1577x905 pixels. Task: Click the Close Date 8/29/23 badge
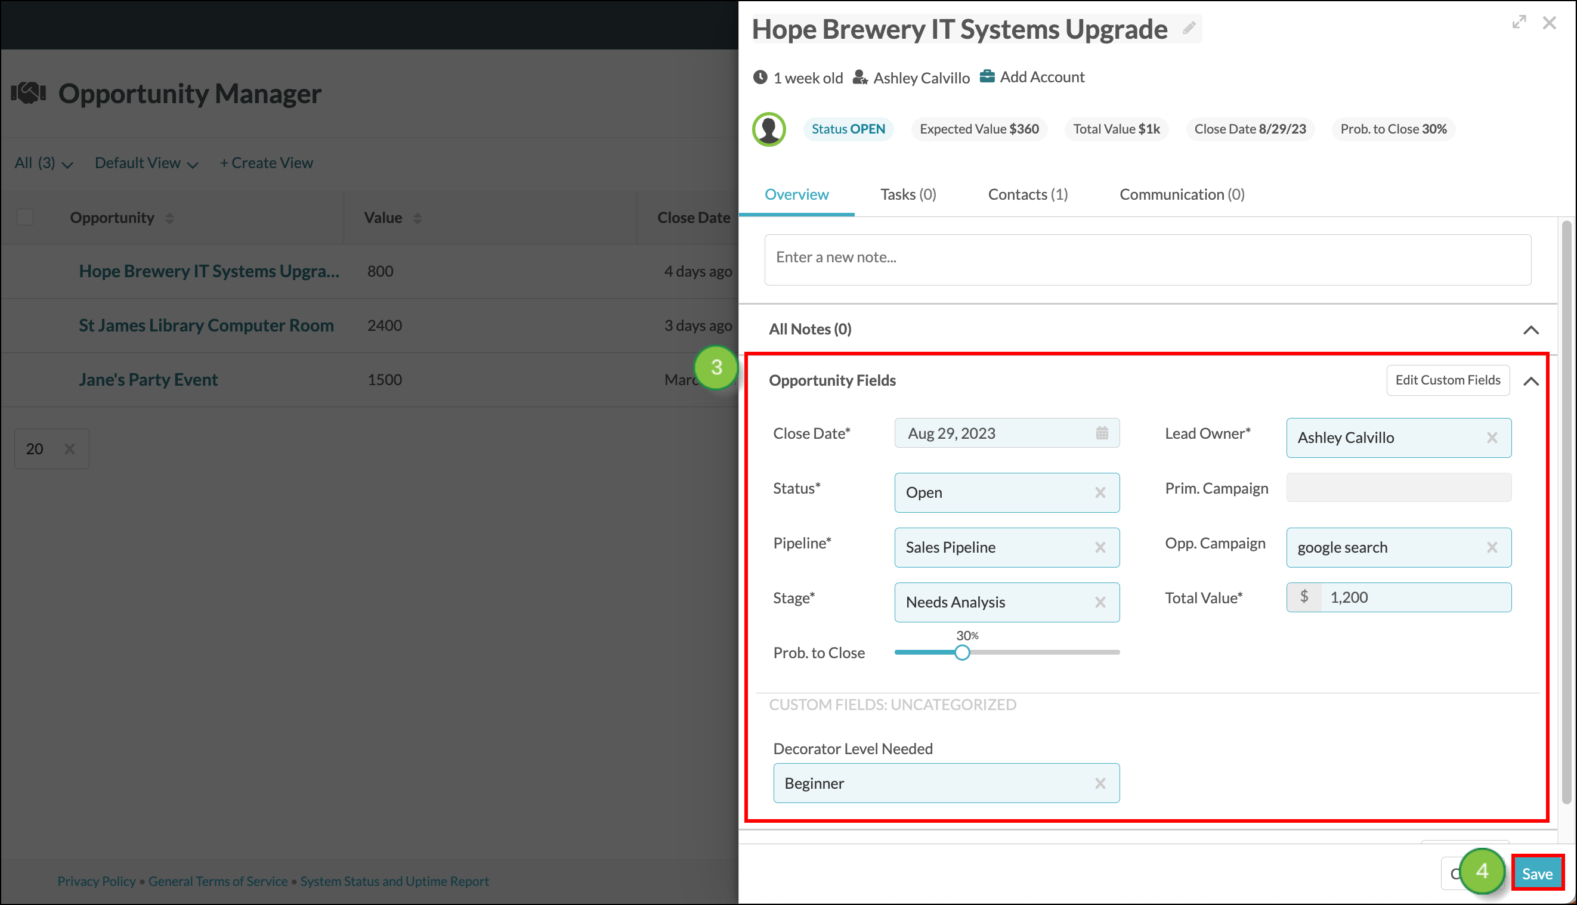tap(1250, 129)
